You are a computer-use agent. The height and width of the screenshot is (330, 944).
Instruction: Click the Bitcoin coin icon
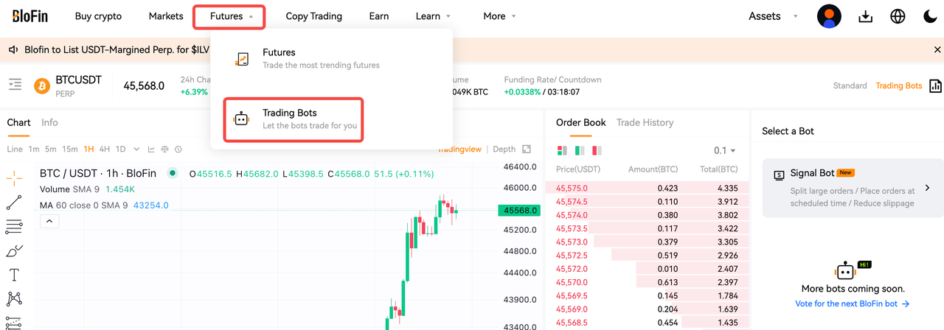[x=41, y=85]
